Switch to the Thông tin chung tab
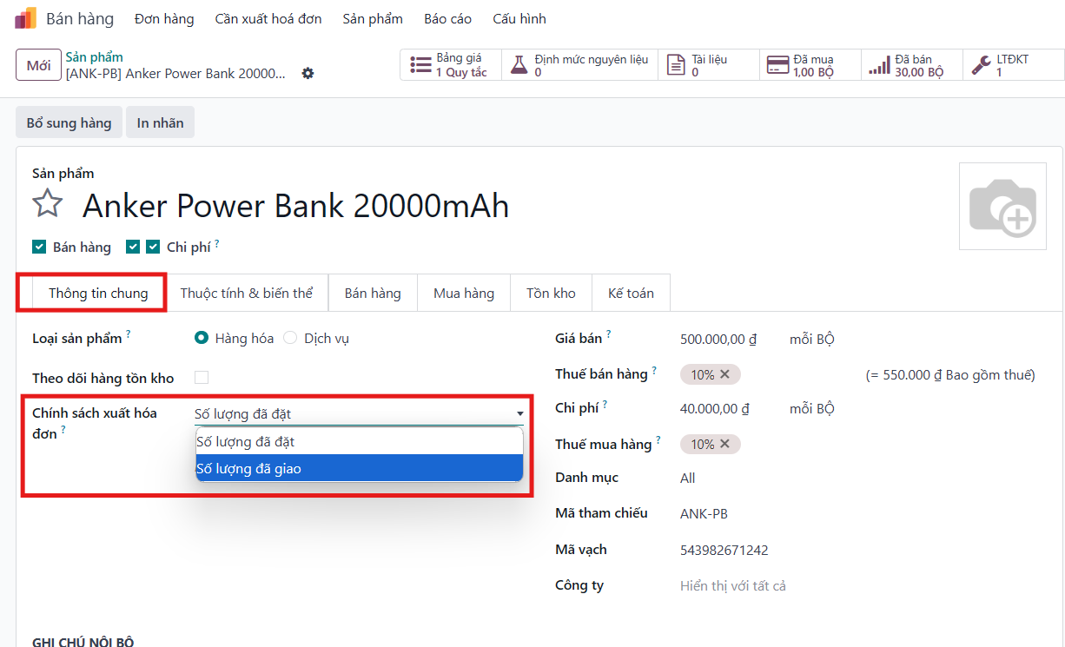 98,293
